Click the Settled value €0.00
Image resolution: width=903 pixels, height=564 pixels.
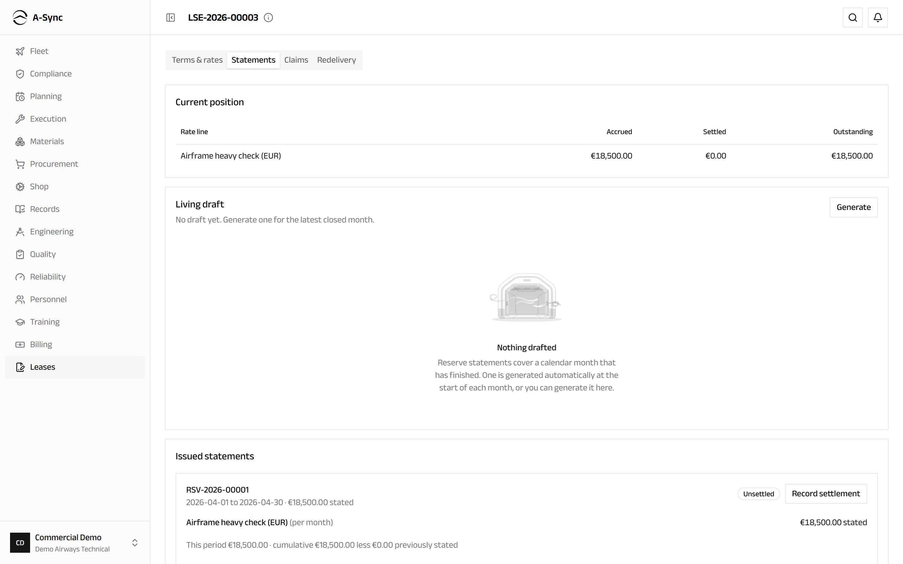(x=715, y=156)
